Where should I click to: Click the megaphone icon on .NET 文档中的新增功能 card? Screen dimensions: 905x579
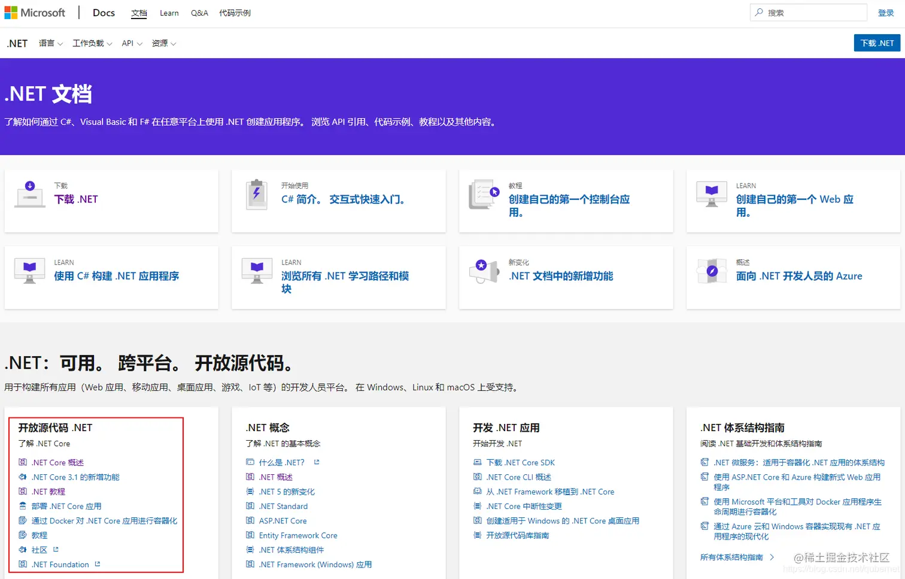[484, 271]
